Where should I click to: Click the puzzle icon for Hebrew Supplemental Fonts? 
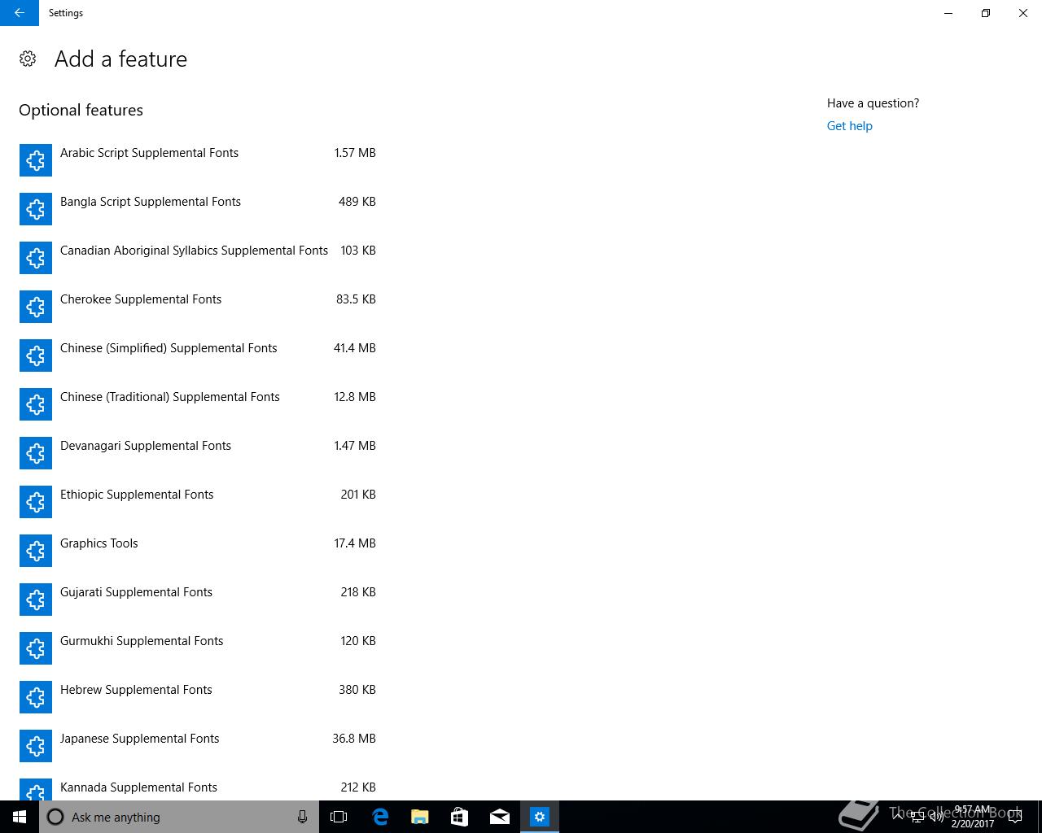(36, 697)
